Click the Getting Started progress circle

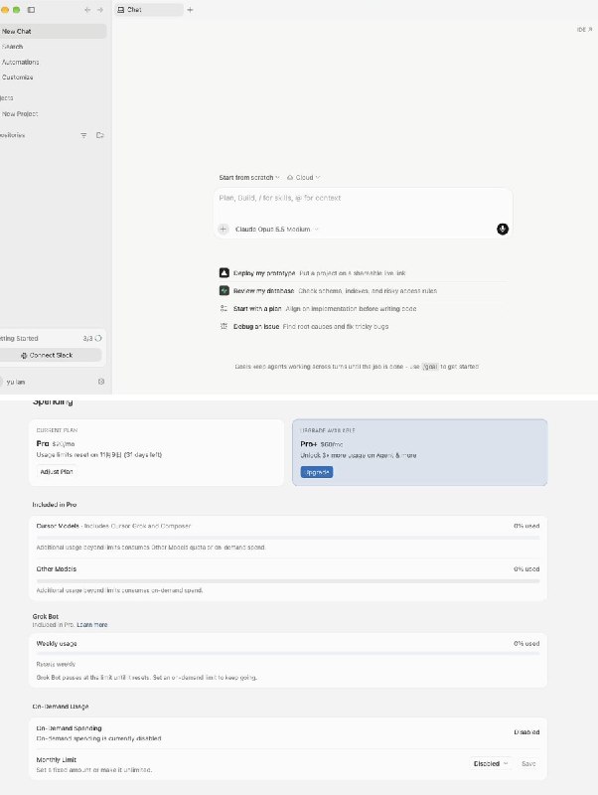[98, 338]
